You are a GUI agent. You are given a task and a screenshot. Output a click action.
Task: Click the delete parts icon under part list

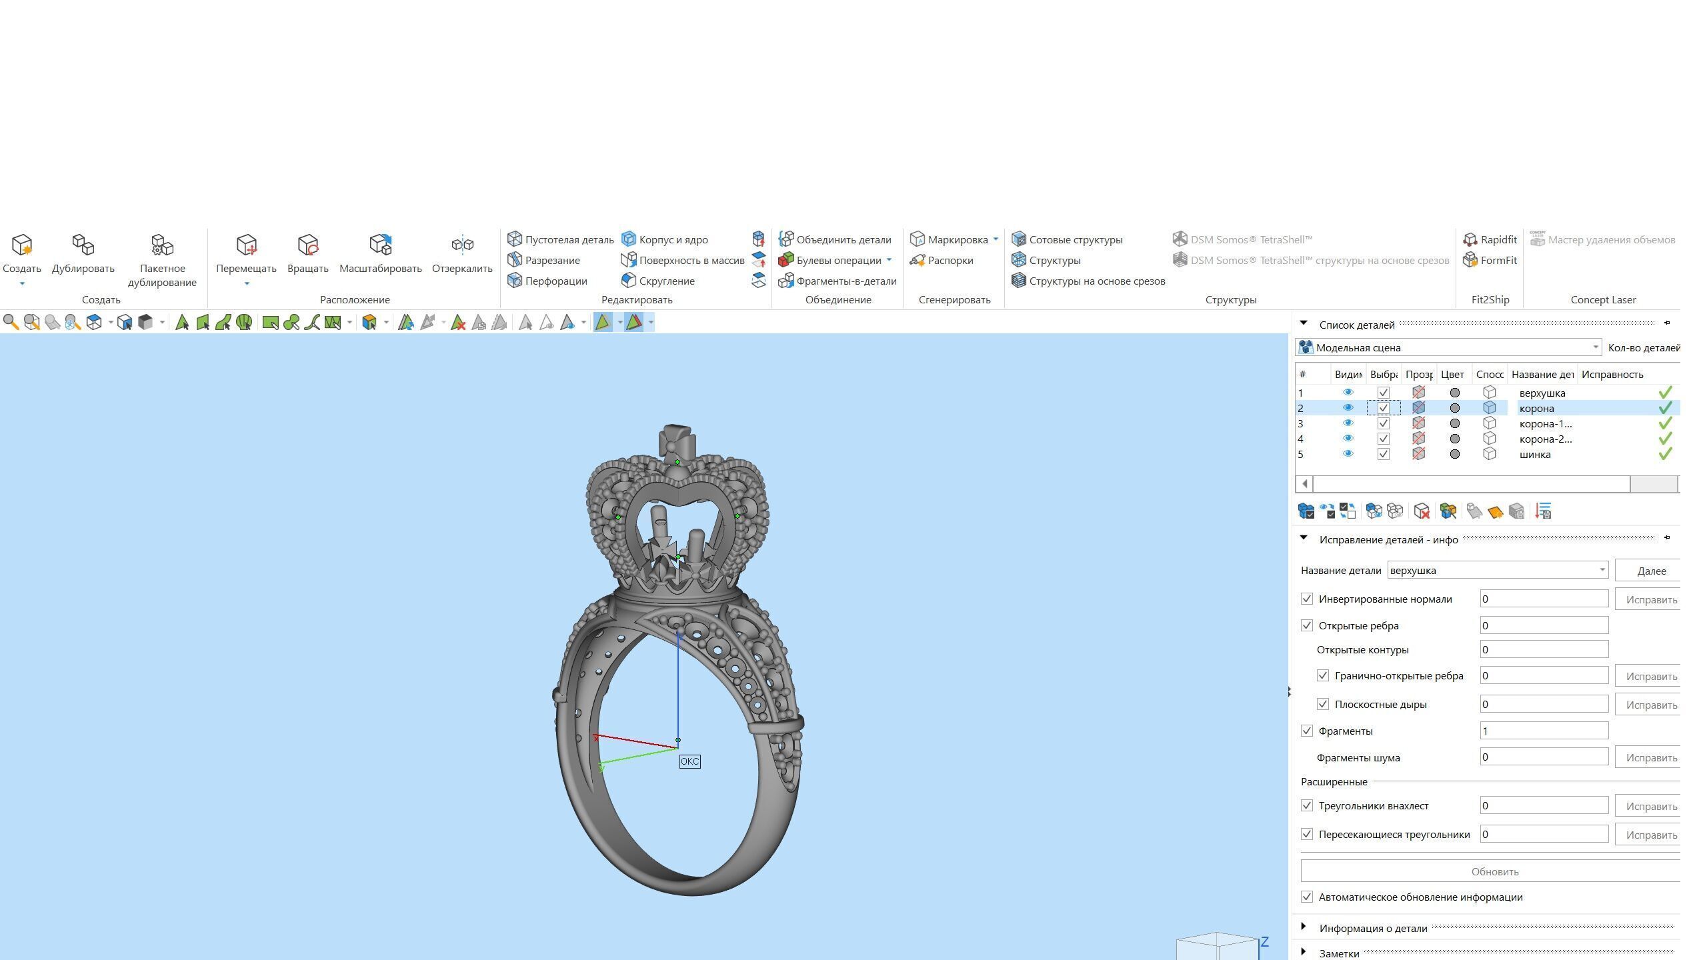[1422, 511]
